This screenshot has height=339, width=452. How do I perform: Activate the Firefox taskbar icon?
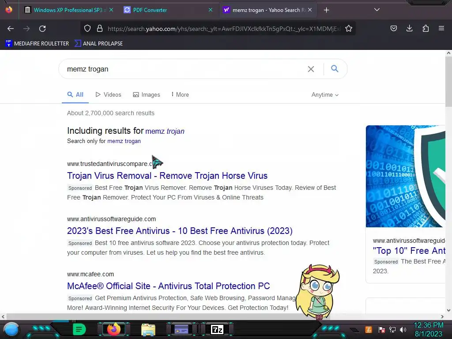coord(113,329)
